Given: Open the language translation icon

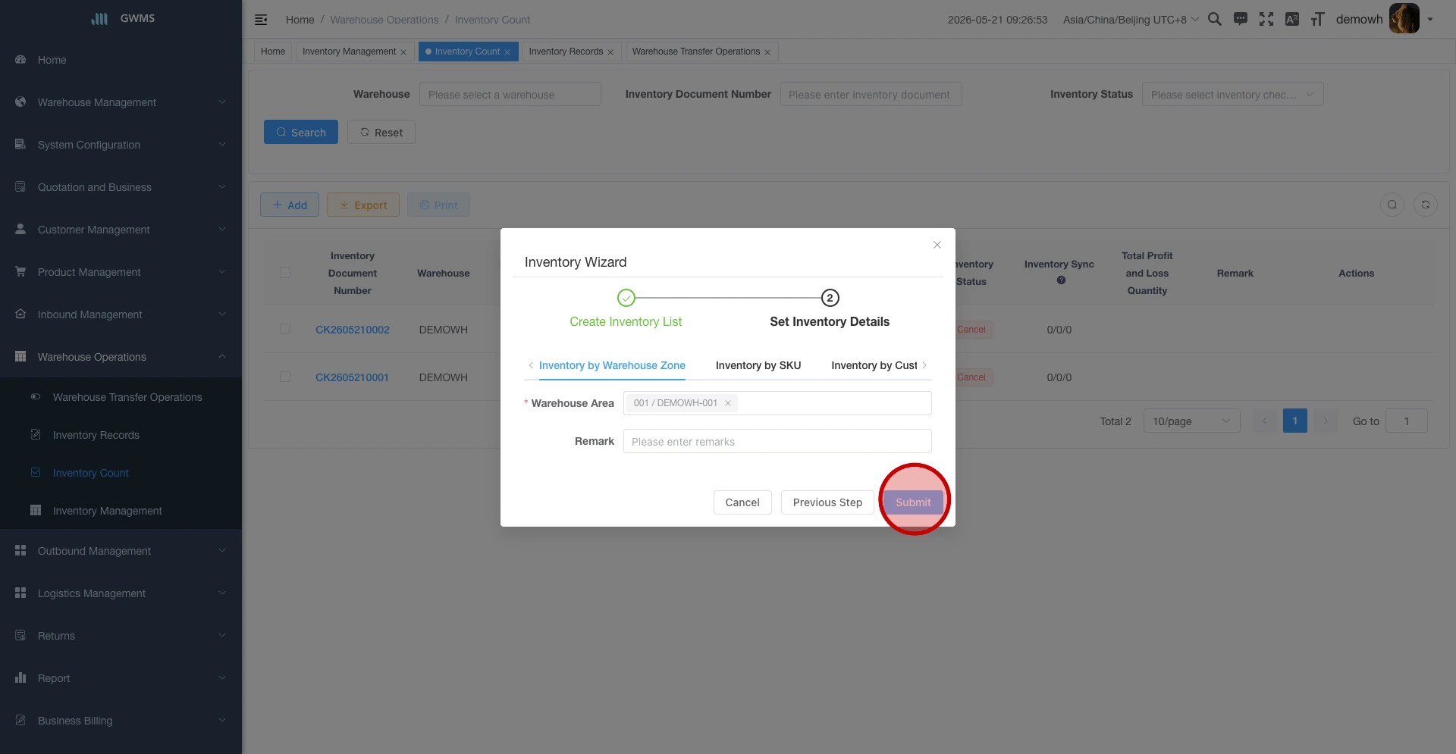Looking at the screenshot, I should 1292,19.
